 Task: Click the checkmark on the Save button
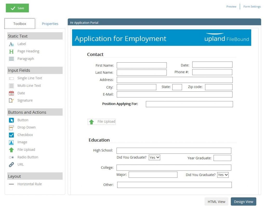(13, 8)
